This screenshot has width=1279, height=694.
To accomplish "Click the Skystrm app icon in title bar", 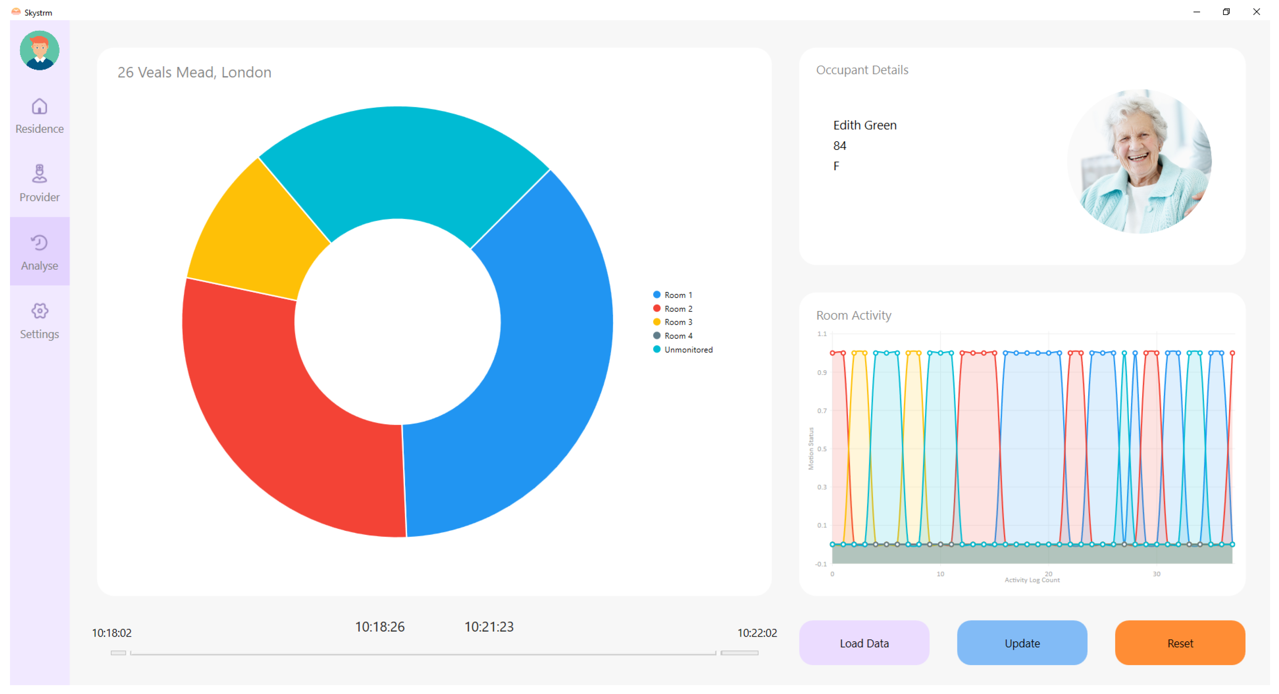I will coord(16,12).
